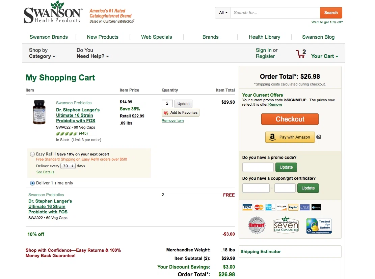Click the orange Search button
The width and height of the screenshot is (375, 279).
[x=331, y=13]
